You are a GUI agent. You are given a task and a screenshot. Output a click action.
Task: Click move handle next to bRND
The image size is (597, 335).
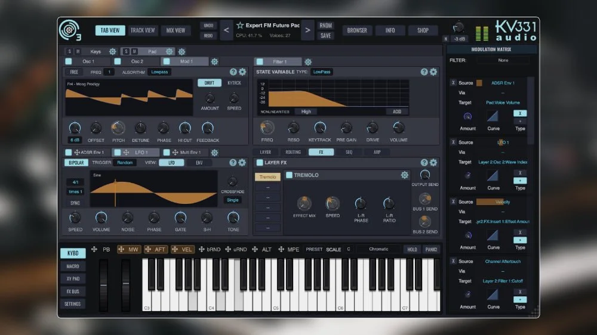(x=201, y=249)
